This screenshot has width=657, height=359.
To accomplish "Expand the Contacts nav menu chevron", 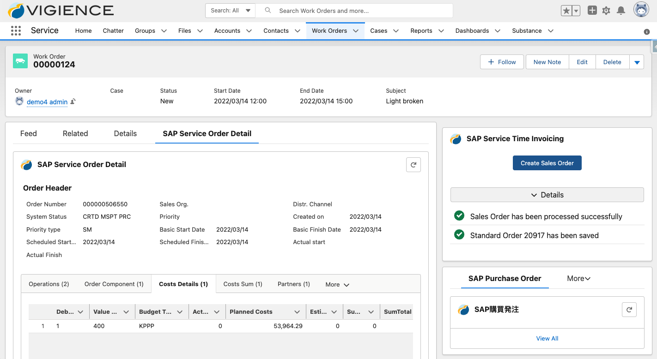I will 298,31.
